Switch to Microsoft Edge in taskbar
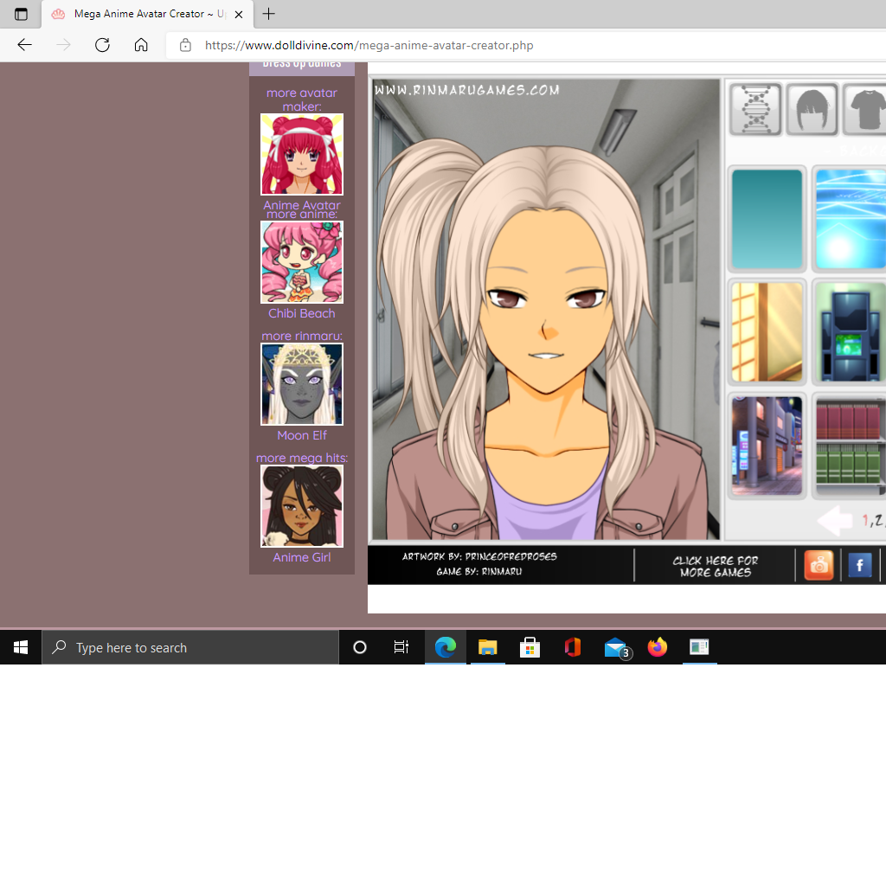Image resolution: width=886 pixels, height=886 pixels. tap(446, 647)
